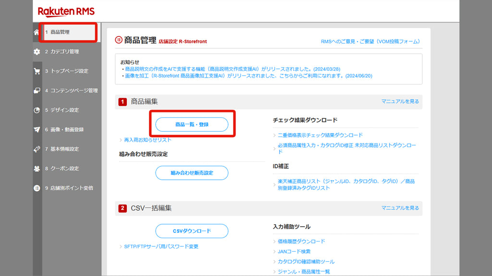This screenshot has width=492, height=276.
Task: Click the チェック結果ダウンロード heading
Action: tap(305, 120)
